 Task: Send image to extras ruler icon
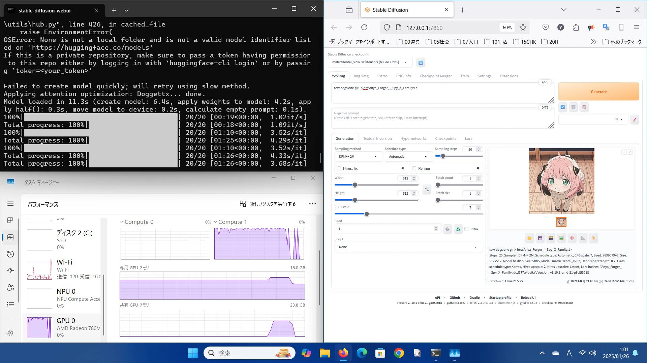583,238
